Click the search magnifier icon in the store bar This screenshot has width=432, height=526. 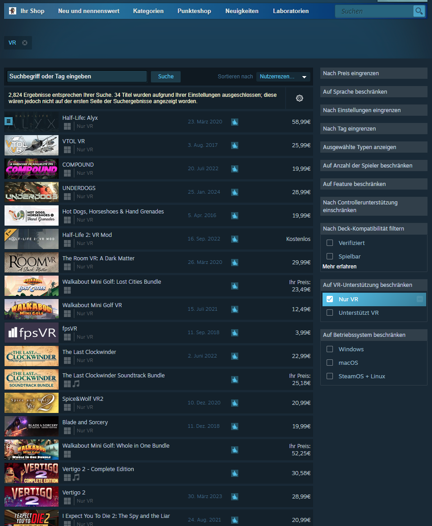[x=418, y=11]
